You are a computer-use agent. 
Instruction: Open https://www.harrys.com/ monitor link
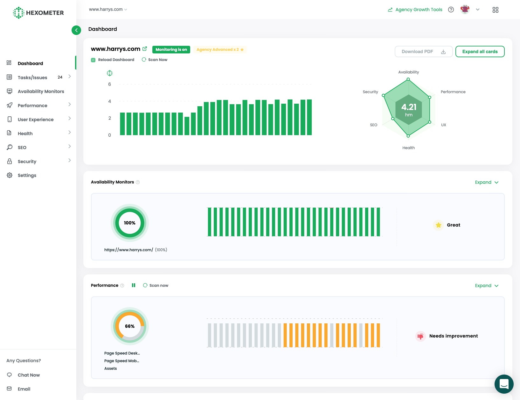pyautogui.click(x=128, y=250)
